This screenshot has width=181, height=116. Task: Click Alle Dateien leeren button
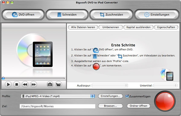(x=83, y=27)
